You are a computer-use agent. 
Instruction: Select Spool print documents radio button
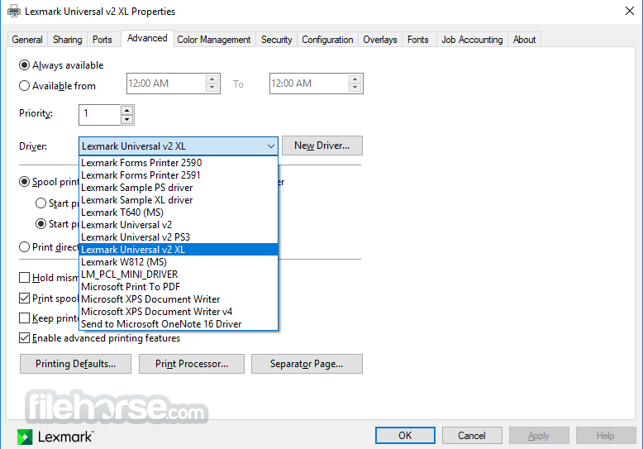pyautogui.click(x=24, y=181)
